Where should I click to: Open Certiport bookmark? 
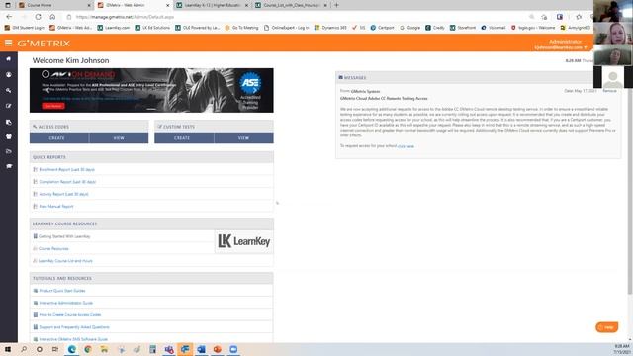click(382, 28)
